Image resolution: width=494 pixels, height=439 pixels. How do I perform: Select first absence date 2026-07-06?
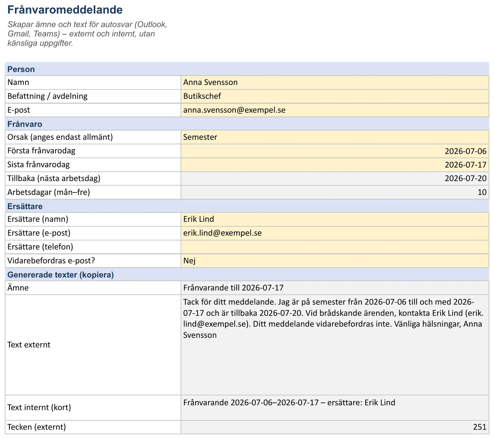coord(335,151)
